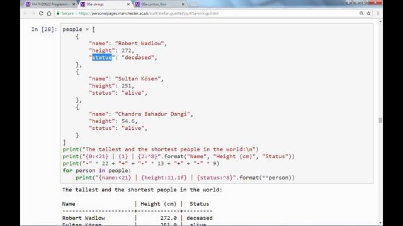
Task: Click the "deceased" string in code
Action: pyautogui.click(x=138, y=57)
